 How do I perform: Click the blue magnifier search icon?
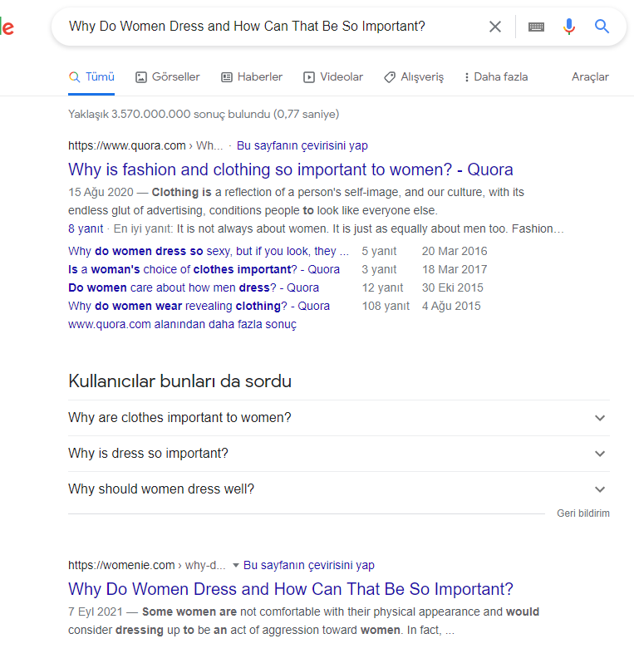[602, 27]
